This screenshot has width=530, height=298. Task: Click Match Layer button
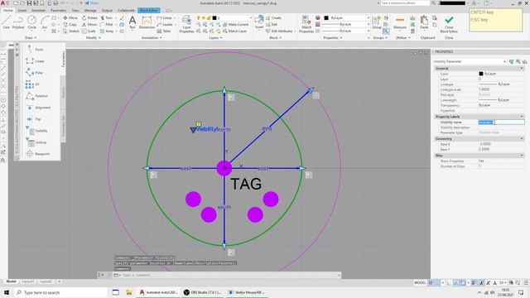tap(234, 31)
